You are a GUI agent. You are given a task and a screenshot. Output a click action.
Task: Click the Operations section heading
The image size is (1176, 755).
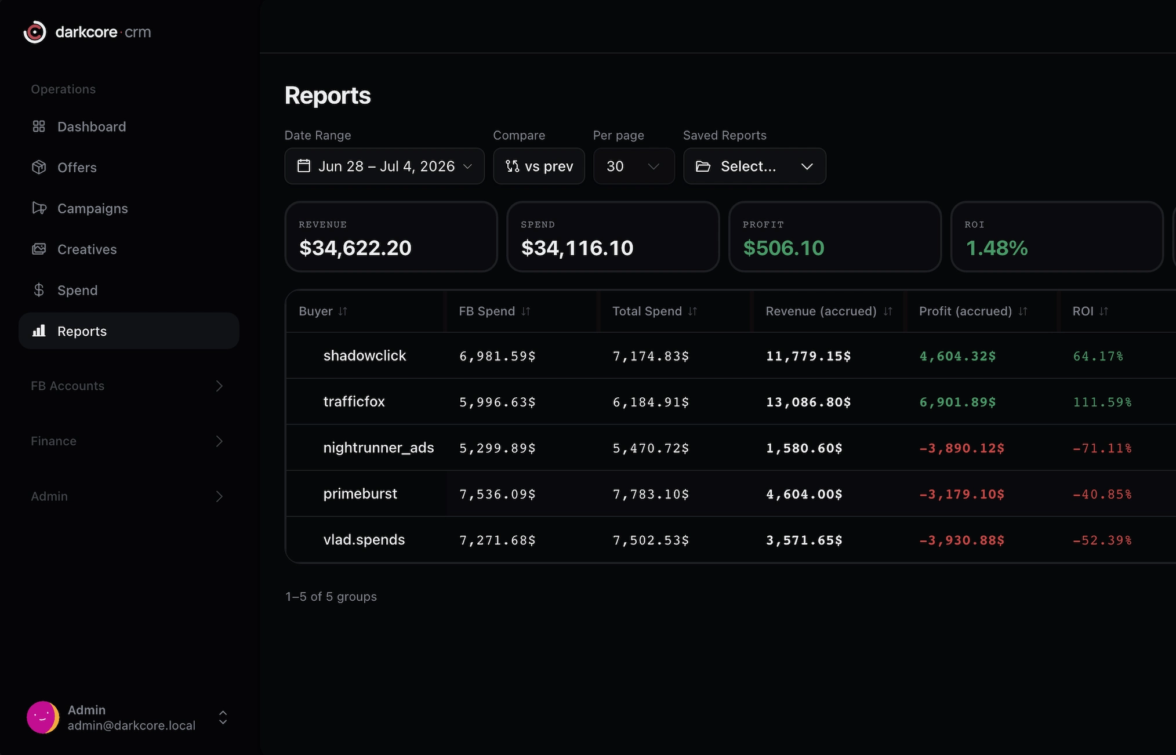[63, 89]
